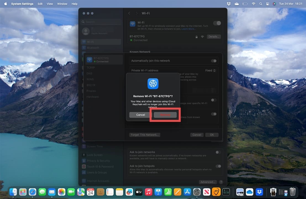Open Mail app in the Dock
The width and height of the screenshot is (306, 199).
pyautogui.click(x=52, y=192)
